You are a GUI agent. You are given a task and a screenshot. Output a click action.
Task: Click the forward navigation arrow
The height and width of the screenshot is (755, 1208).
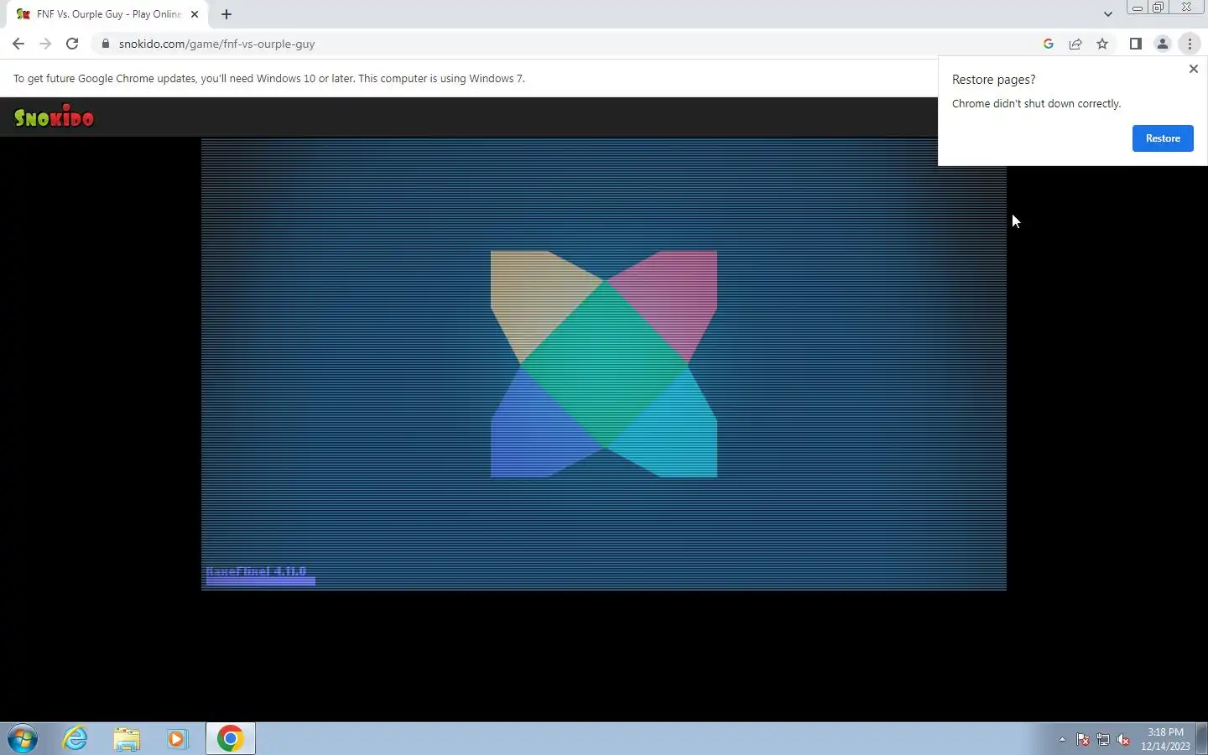45,44
